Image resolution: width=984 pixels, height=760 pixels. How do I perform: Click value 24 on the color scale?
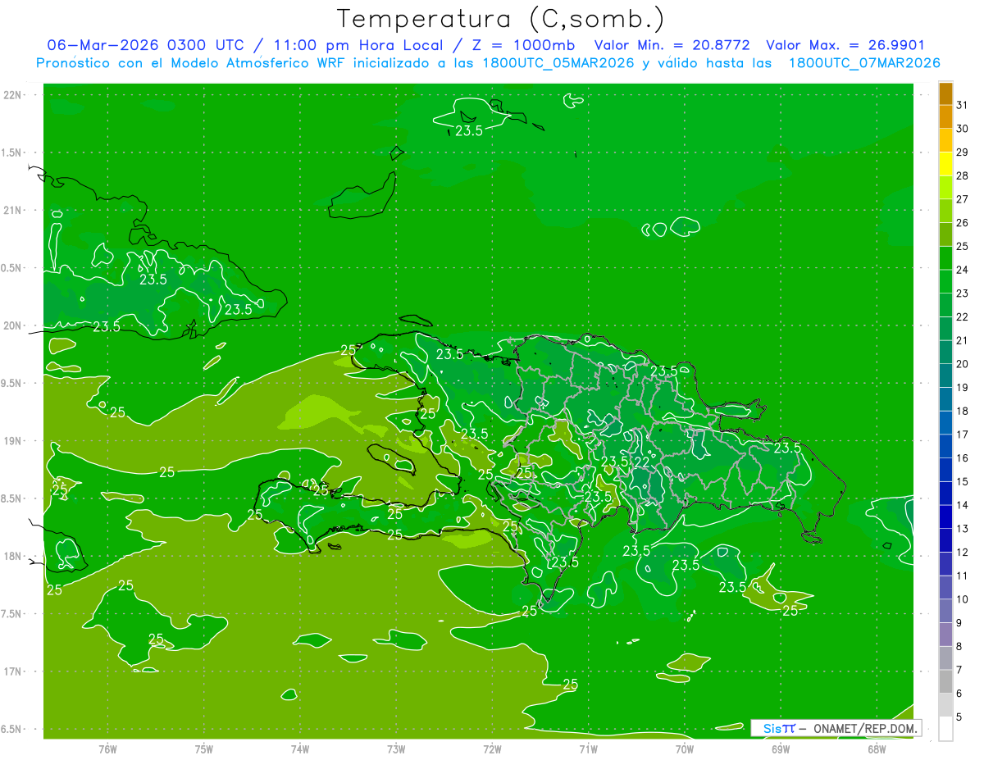[x=962, y=270]
